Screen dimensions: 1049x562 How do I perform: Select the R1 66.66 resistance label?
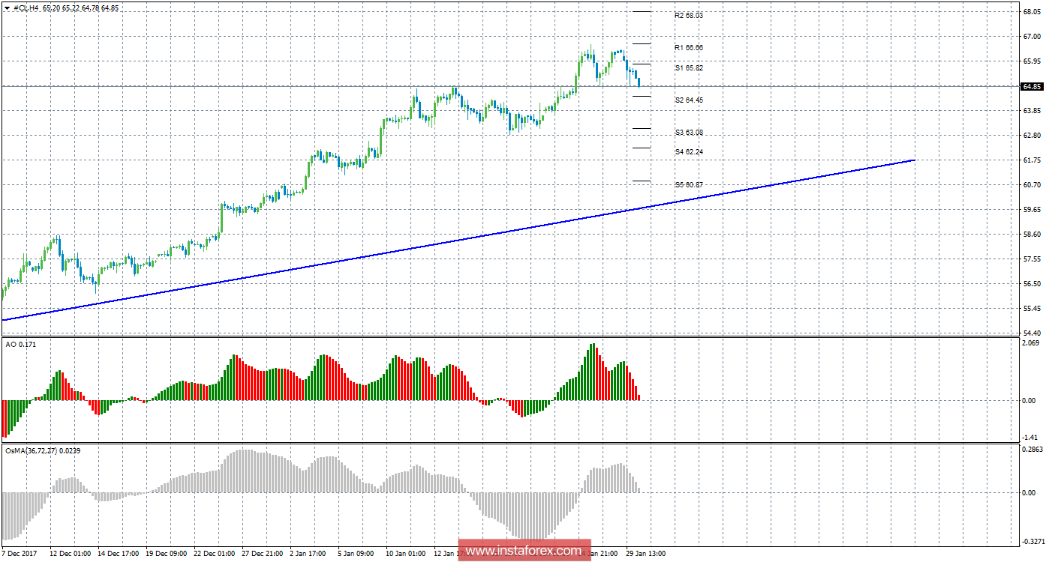tap(689, 47)
